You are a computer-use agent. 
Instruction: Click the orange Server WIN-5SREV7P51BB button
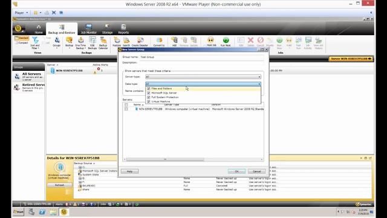click(351, 59)
